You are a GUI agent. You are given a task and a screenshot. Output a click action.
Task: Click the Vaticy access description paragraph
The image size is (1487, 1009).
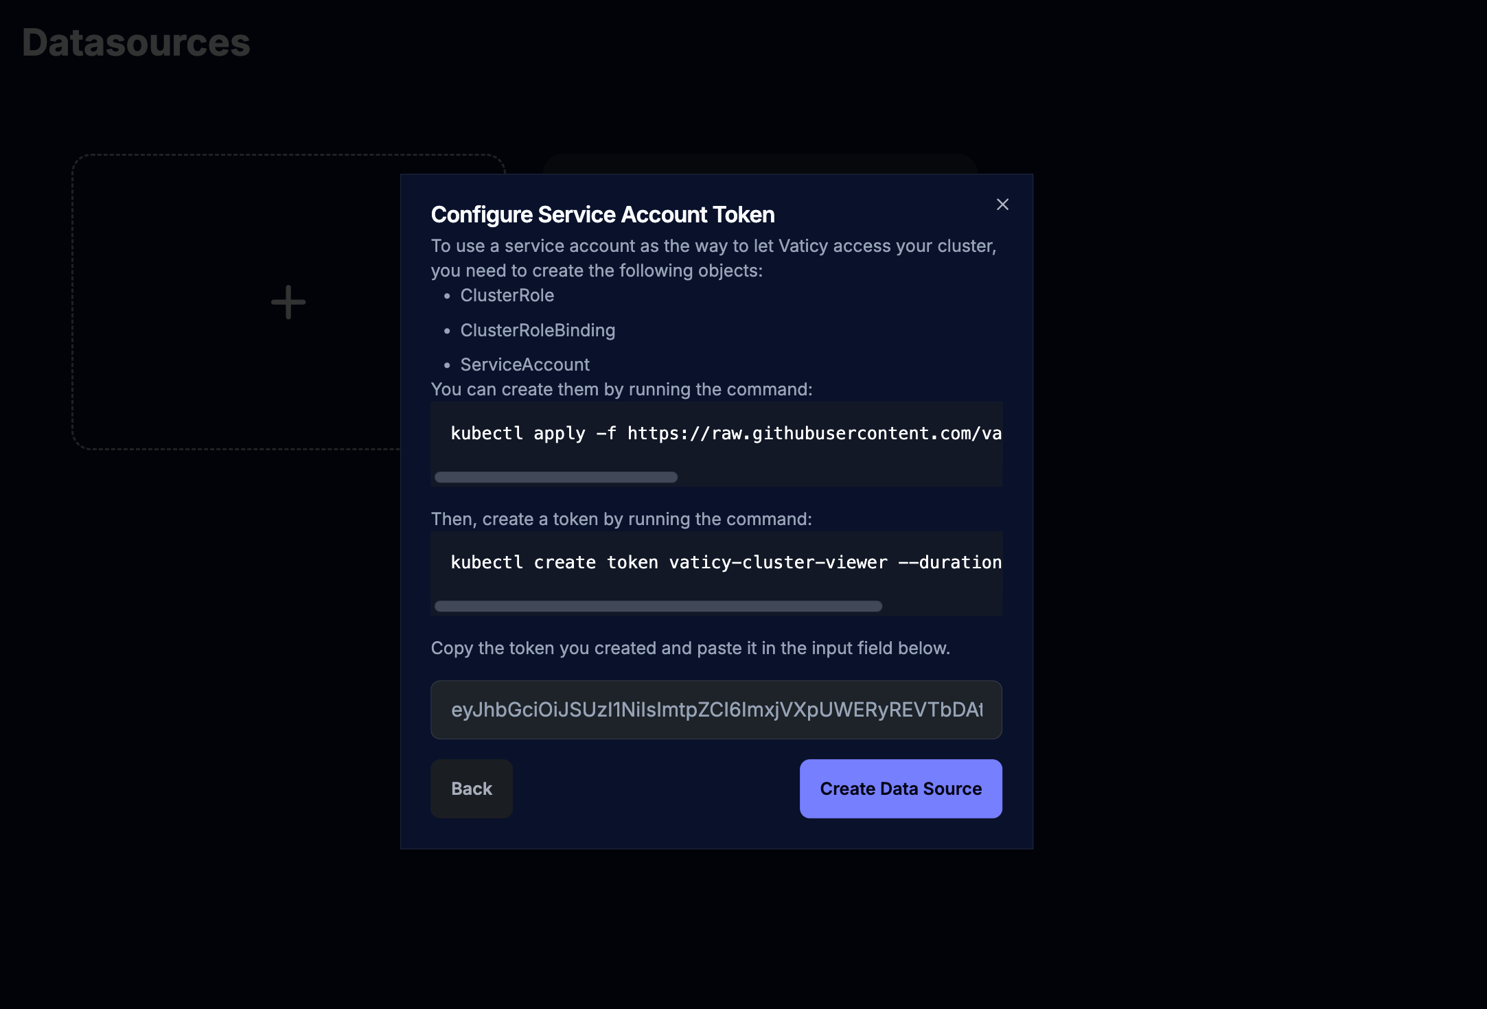pos(713,258)
